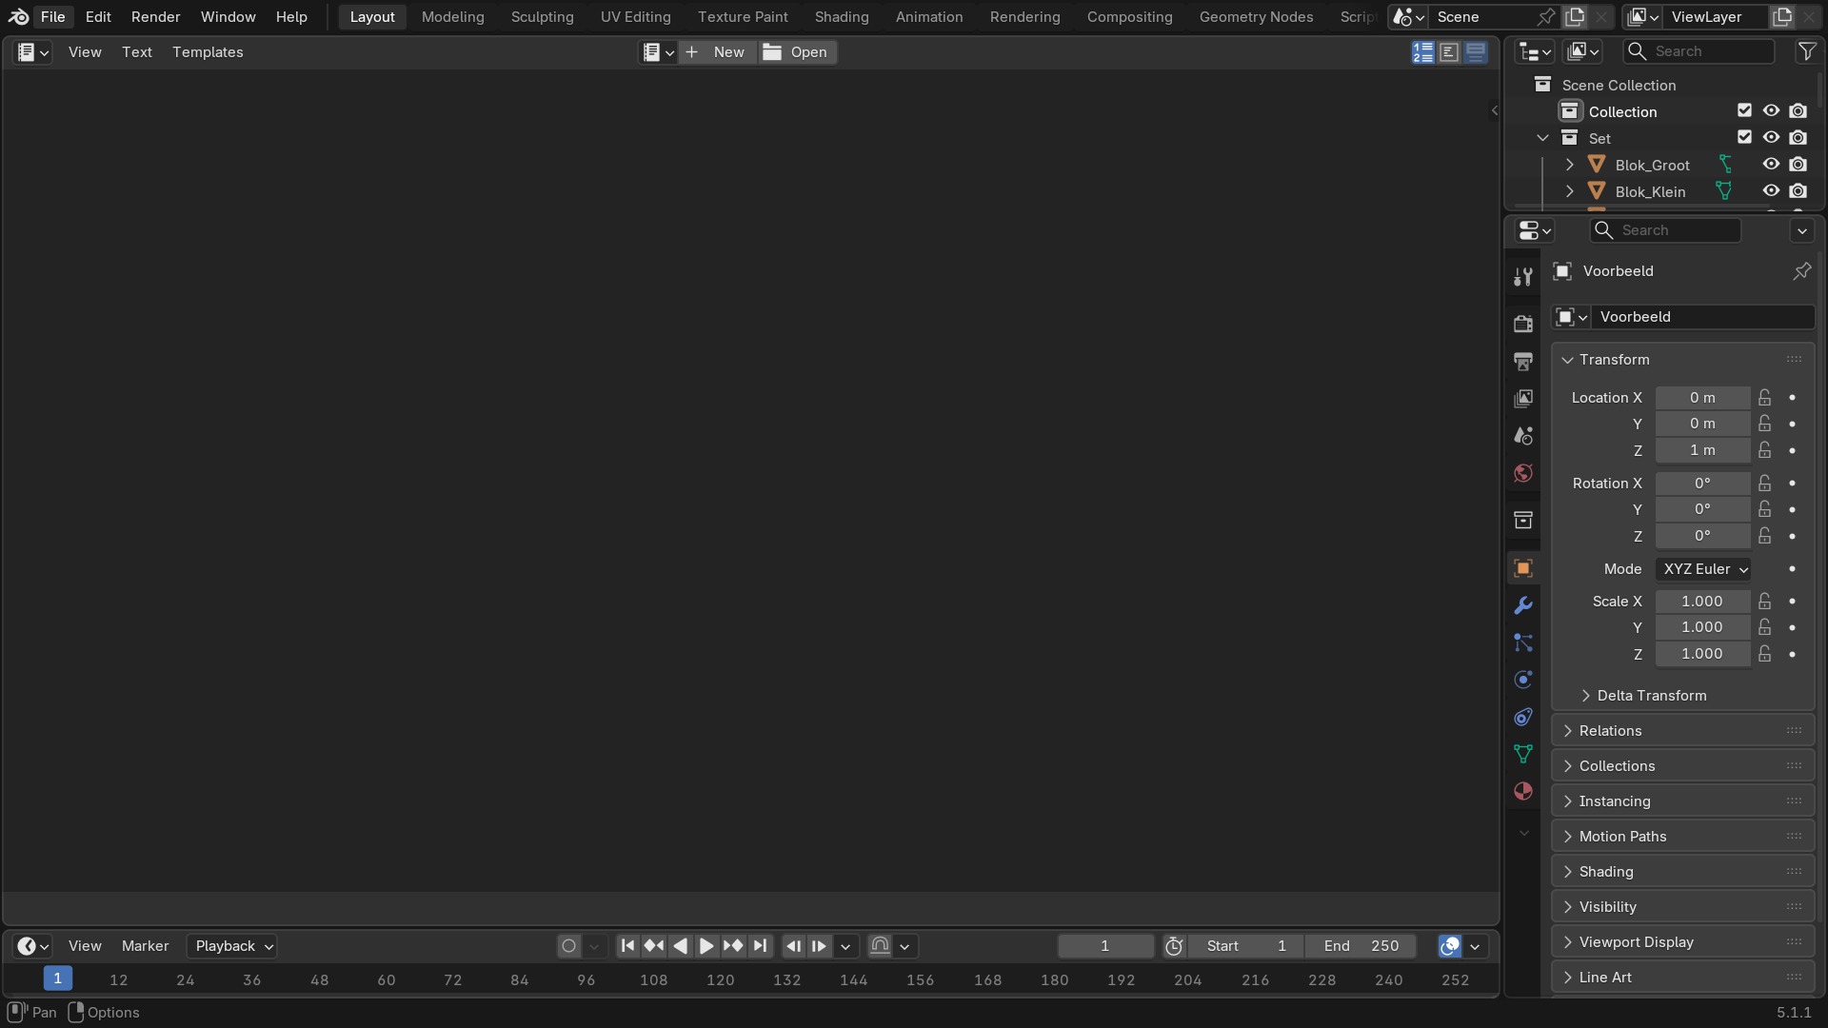Click the Location Z value field
This screenshot has width=1828, height=1028.
pos(1702,450)
